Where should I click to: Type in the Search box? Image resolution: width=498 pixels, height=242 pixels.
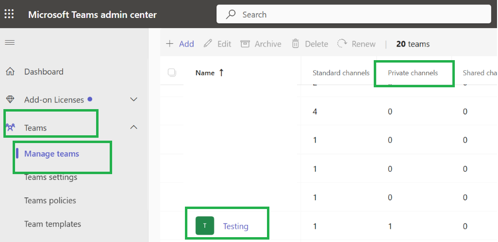tap(353, 14)
